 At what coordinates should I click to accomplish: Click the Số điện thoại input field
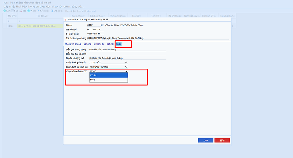tap(95, 34)
